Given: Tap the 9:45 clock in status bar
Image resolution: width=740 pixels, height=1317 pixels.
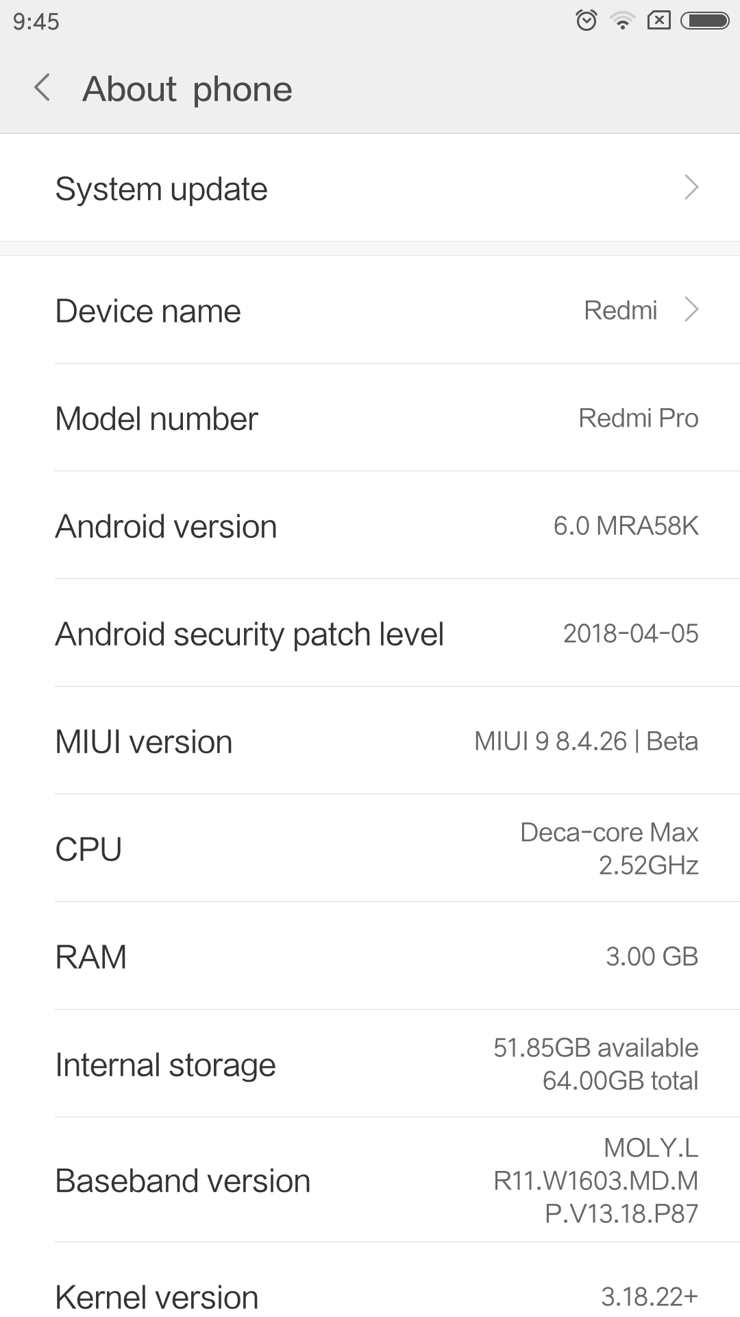Looking at the screenshot, I should pos(36,21).
